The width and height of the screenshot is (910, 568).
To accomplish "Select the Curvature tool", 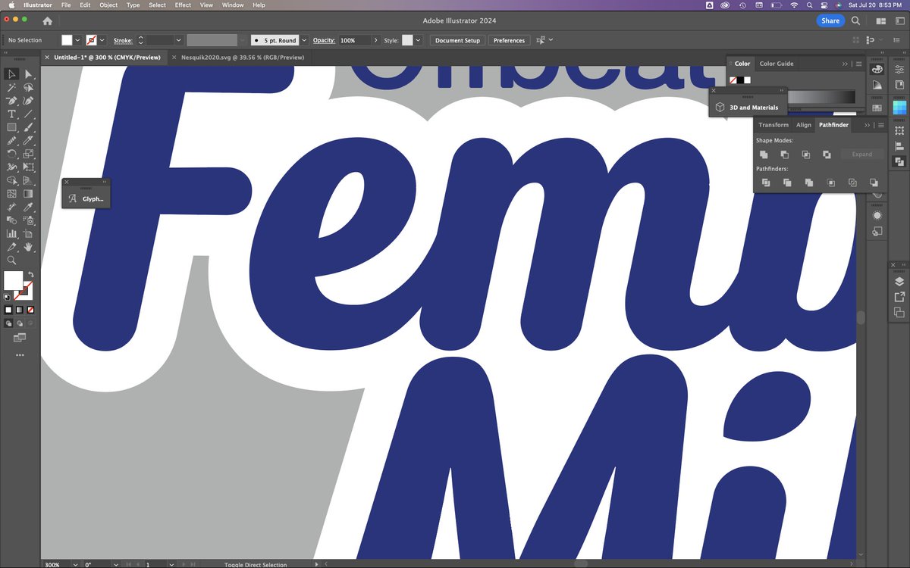I will (x=28, y=100).
